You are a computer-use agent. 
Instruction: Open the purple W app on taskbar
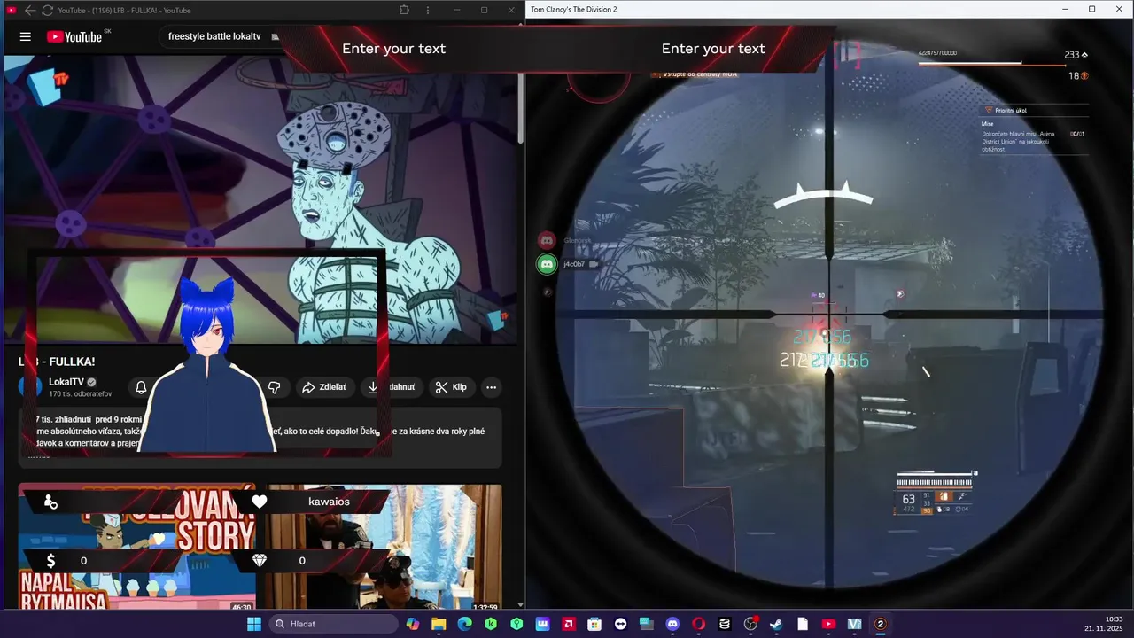[x=542, y=624]
